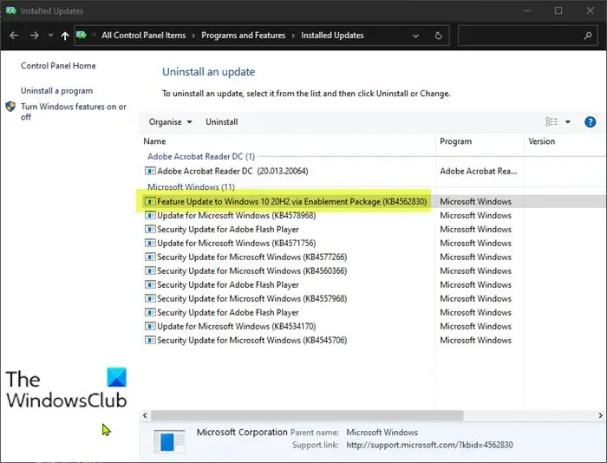Click Program cell of KB4562830 row
Viewport: 607px width, 463px height.
point(475,201)
